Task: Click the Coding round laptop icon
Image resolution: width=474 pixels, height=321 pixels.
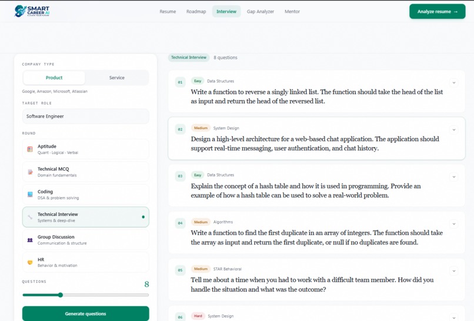Action: click(30, 195)
